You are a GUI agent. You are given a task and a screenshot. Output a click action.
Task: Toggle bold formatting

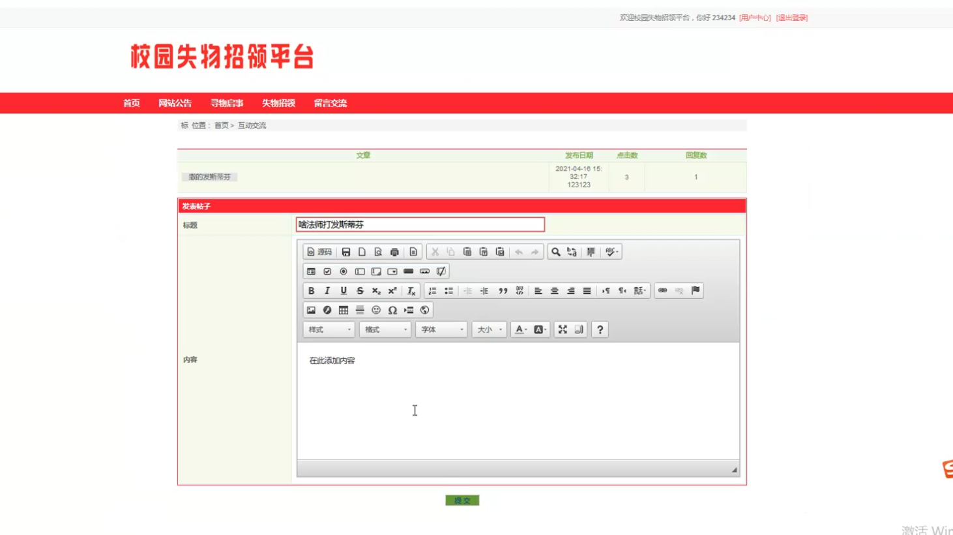312,291
